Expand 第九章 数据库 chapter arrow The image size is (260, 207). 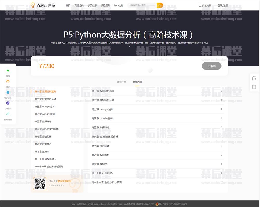[221, 164]
